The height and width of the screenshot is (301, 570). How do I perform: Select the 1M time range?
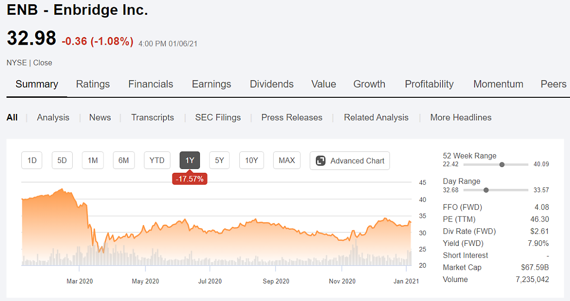point(93,160)
